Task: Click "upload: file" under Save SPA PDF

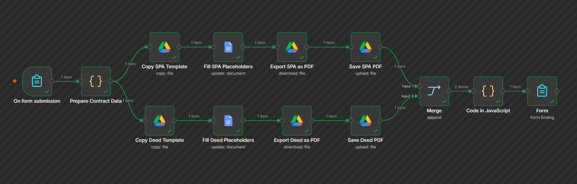Action: click(366, 74)
